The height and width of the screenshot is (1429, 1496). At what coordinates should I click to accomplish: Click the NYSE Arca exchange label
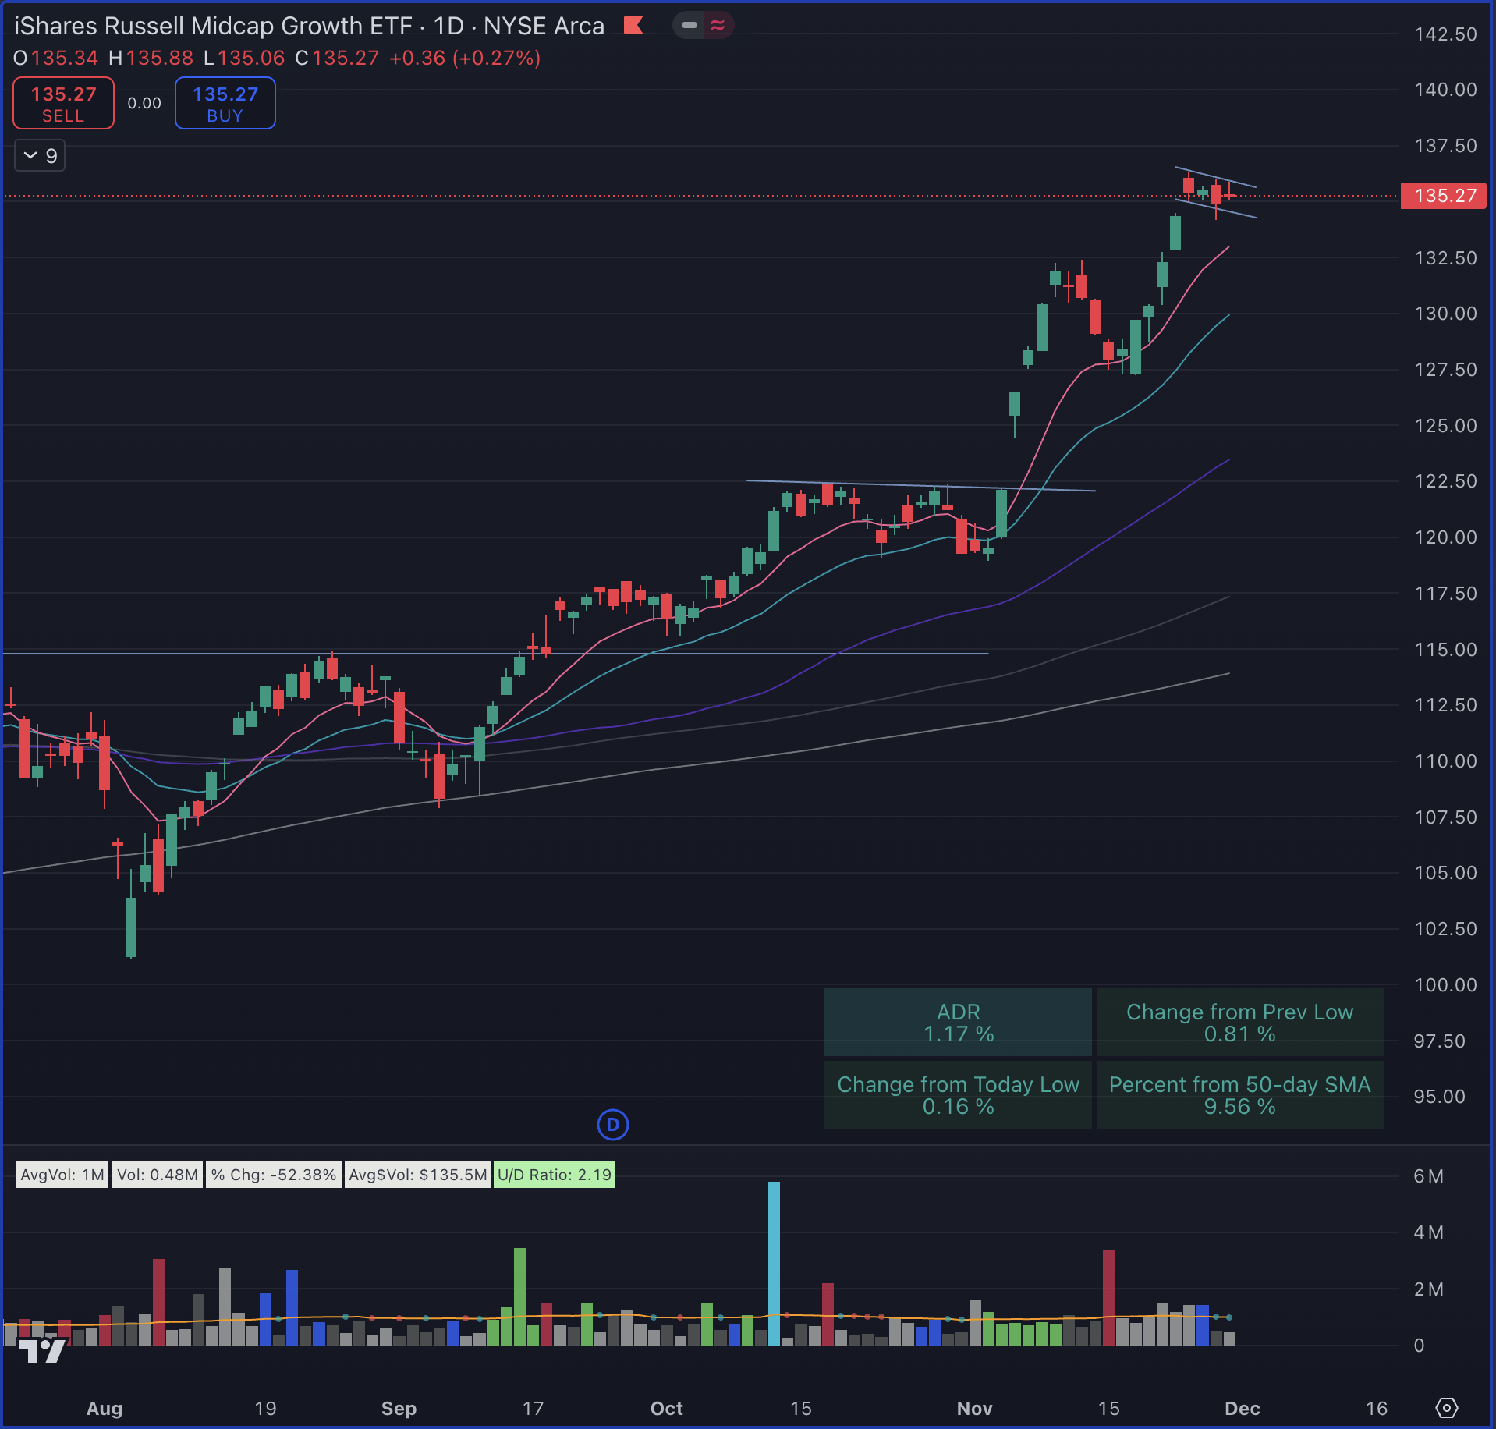(544, 26)
